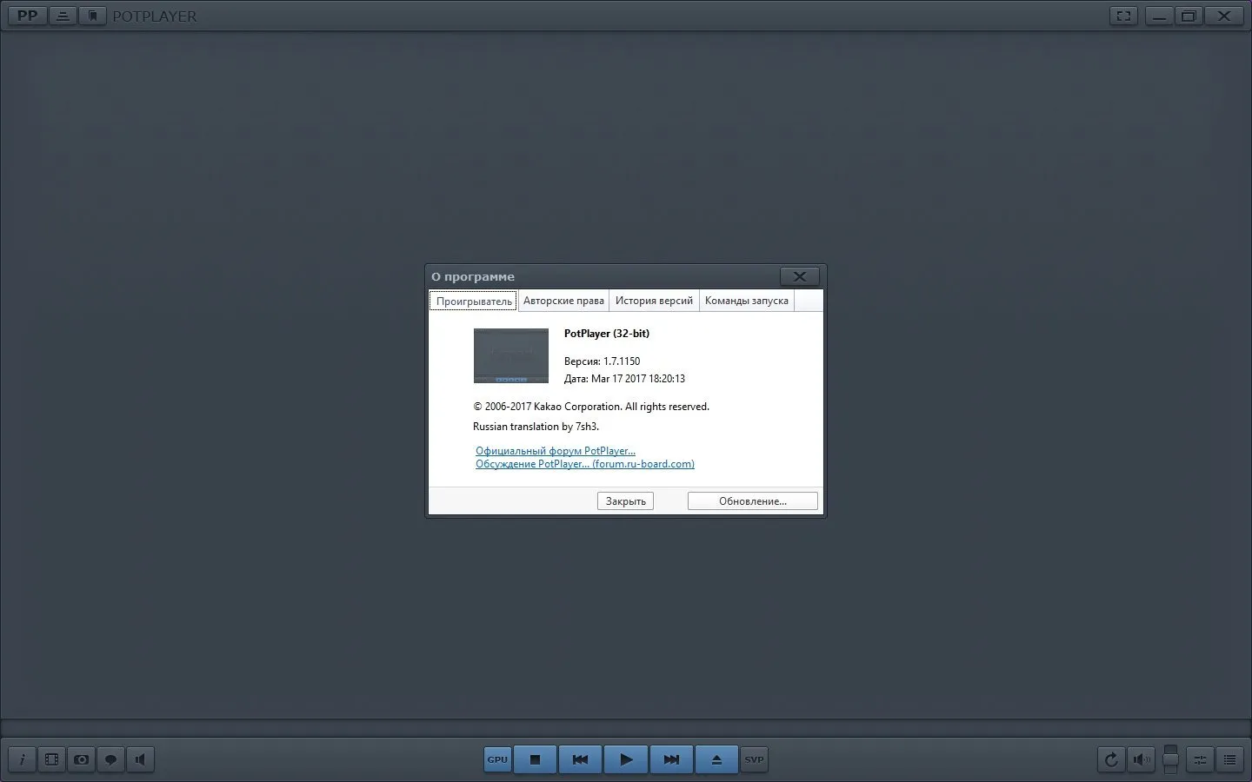
Task: Click the Обновление... button
Action: click(753, 501)
